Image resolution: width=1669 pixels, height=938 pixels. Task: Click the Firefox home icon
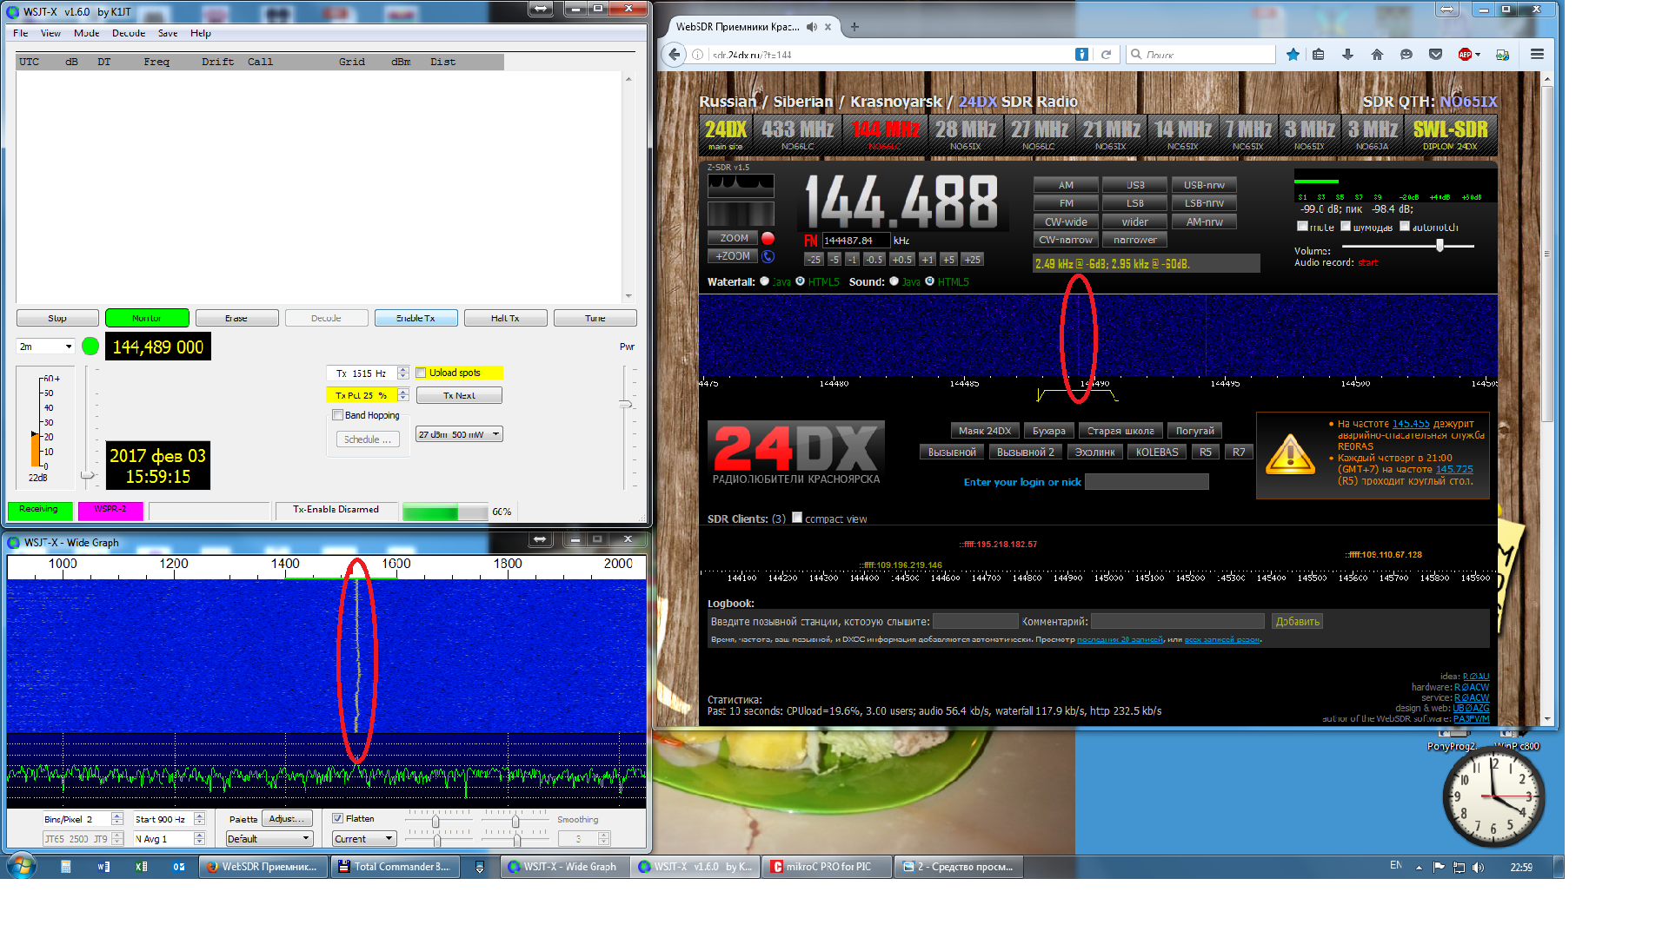1377,55
